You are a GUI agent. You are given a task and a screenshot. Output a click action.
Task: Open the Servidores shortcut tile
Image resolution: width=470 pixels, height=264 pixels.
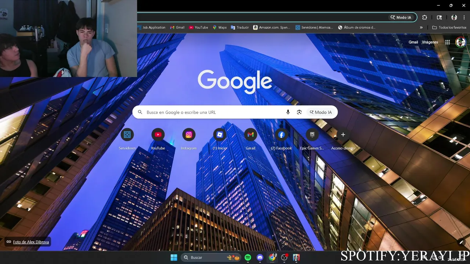(x=127, y=139)
